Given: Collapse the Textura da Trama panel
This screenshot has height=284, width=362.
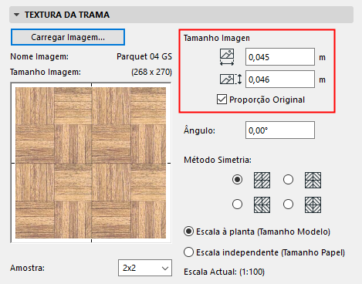Looking at the screenshot, I should pyautogui.click(x=17, y=15).
